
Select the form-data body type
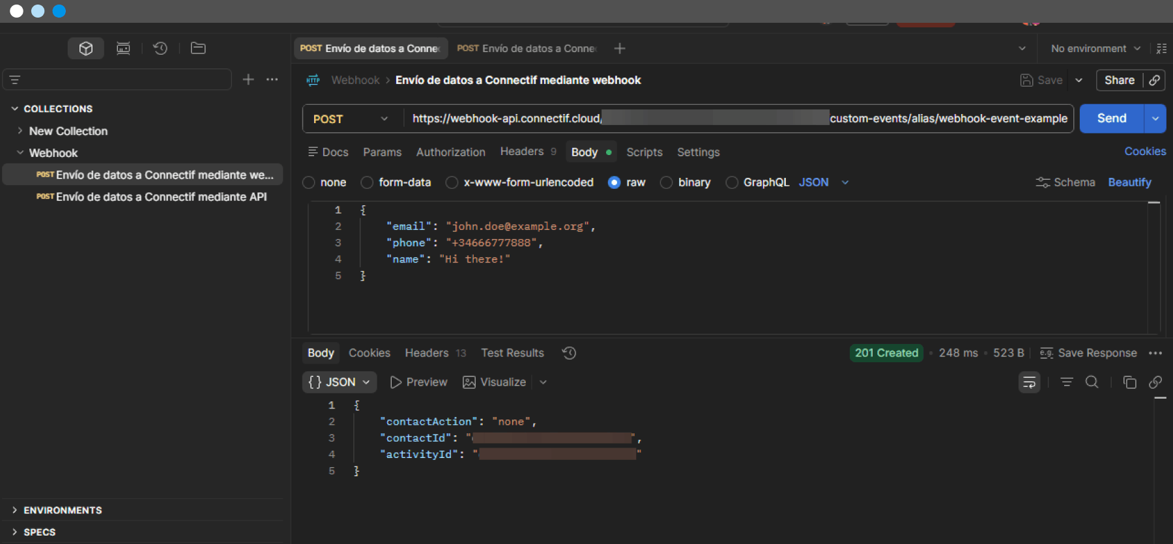pyautogui.click(x=396, y=182)
